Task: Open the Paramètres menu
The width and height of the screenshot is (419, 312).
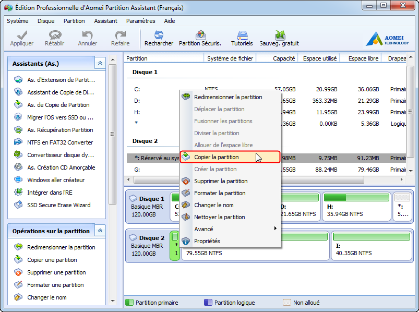Action: [x=140, y=21]
